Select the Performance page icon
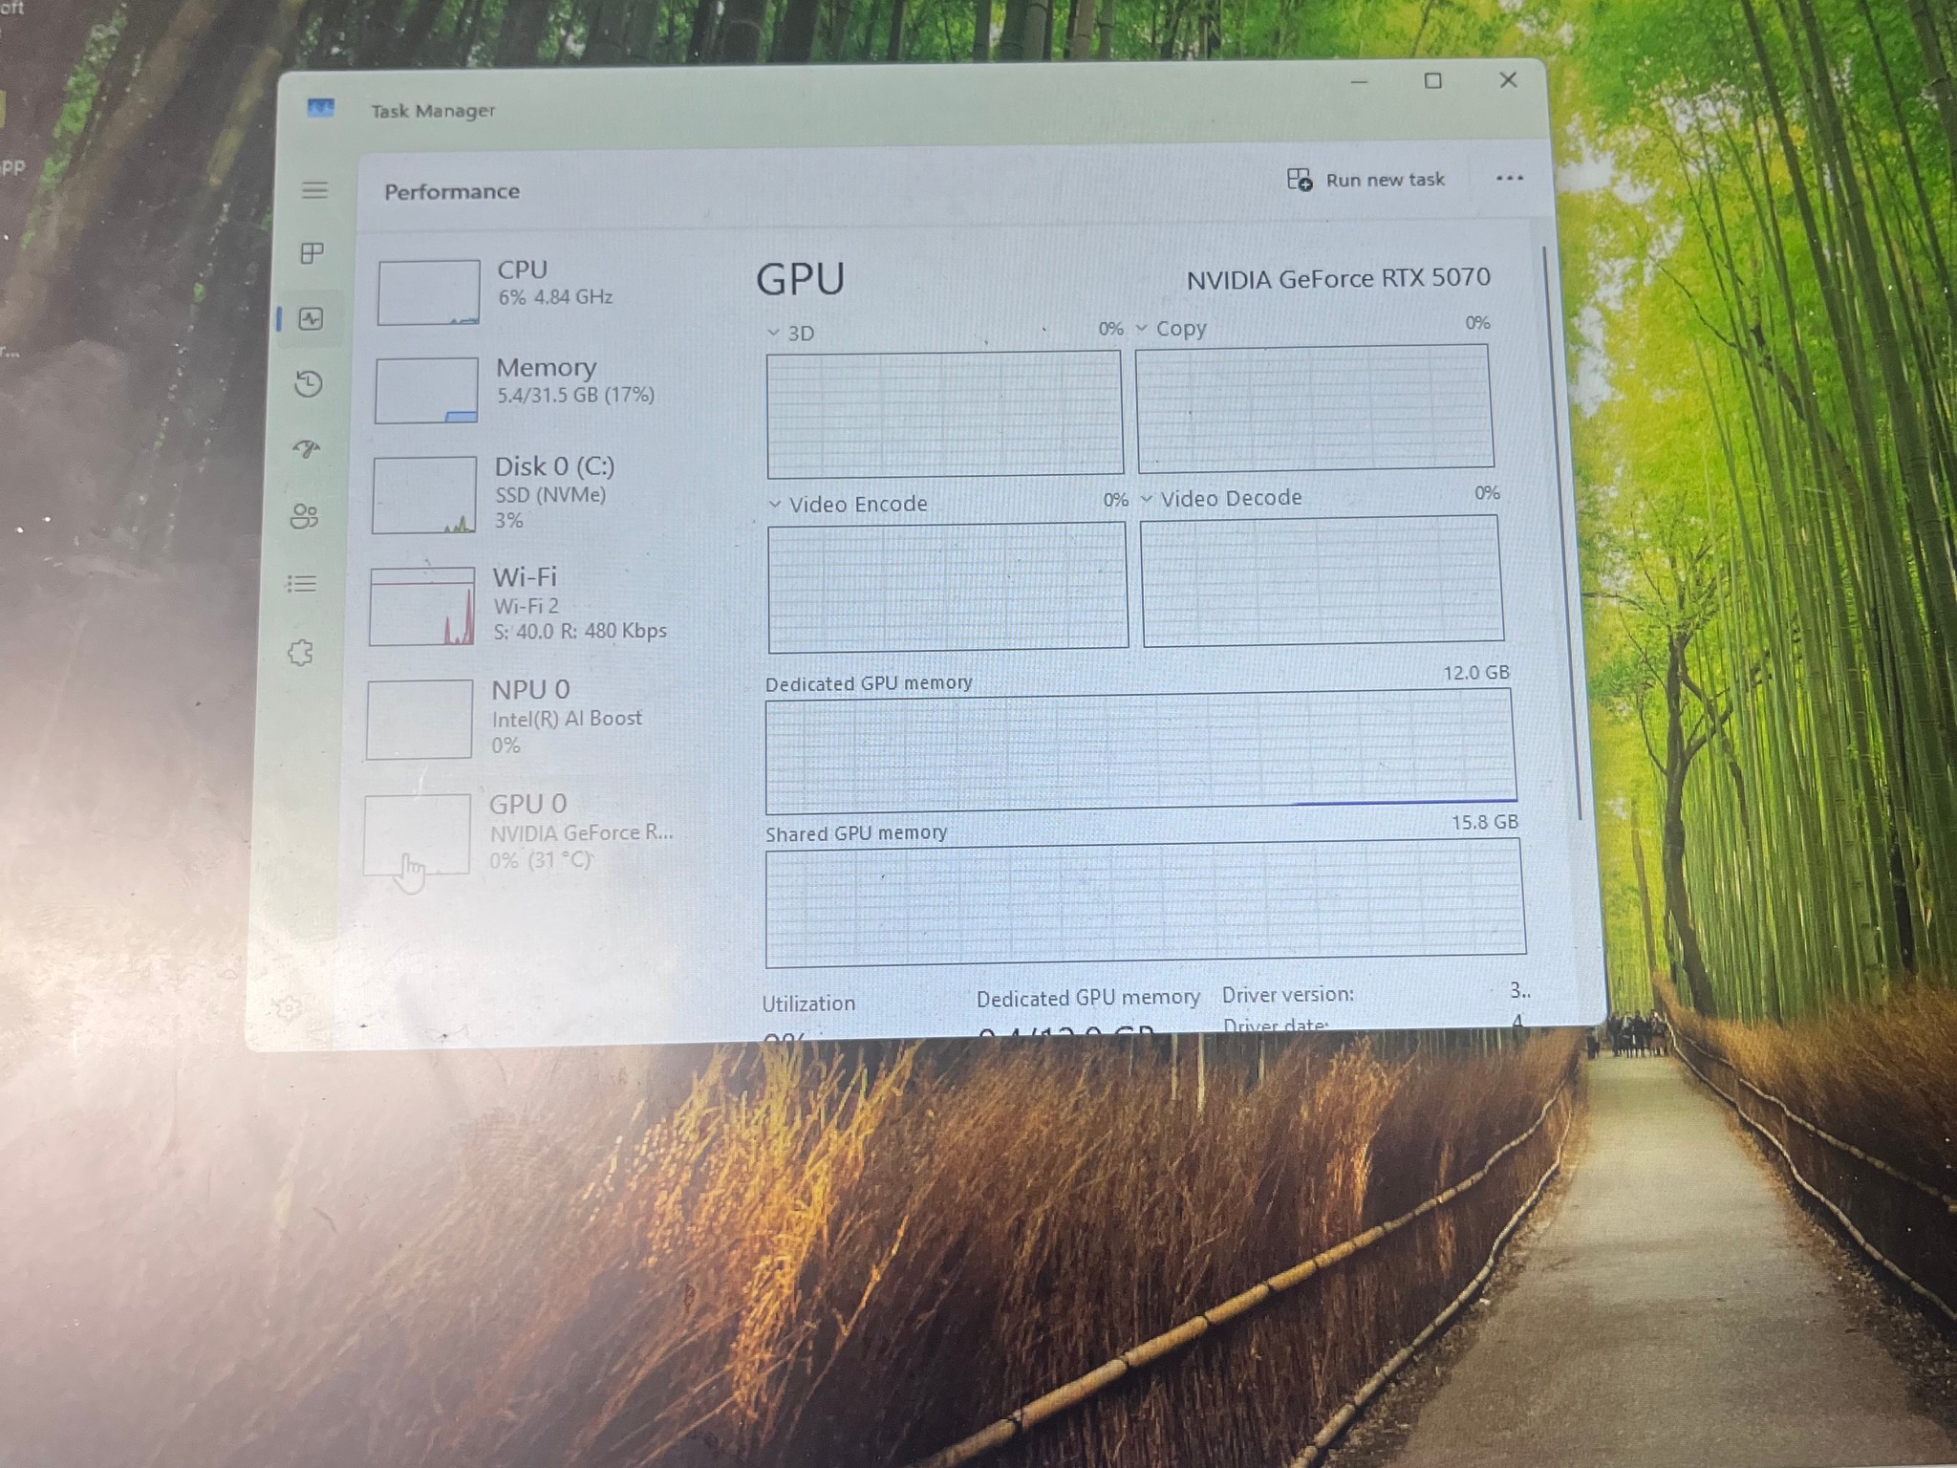This screenshot has height=1468, width=1957. pyautogui.click(x=311, y=318)
